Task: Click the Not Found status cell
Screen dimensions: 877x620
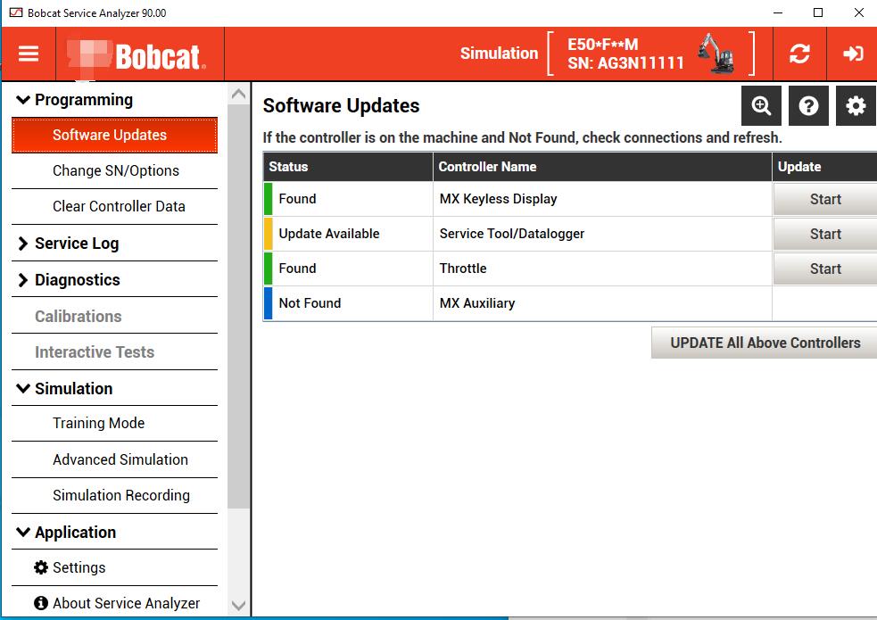Action: (348, 303)
